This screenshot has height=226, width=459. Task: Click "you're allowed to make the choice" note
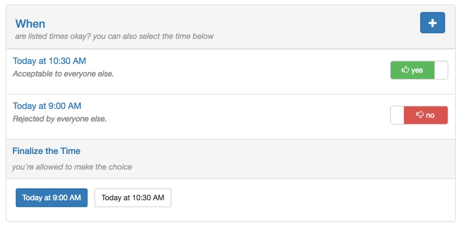(x=72, y=167)
